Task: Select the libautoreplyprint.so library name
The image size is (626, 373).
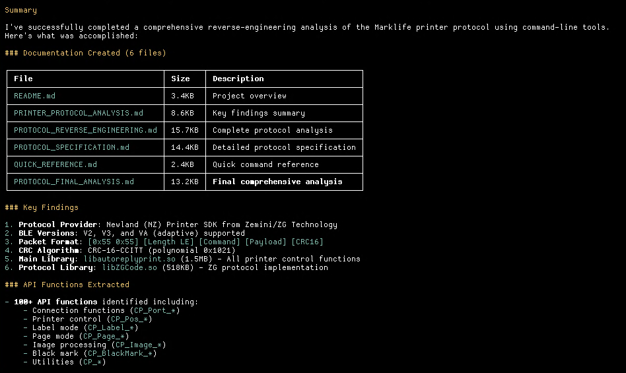Action: pyautogui.click(x=129, y=259)
